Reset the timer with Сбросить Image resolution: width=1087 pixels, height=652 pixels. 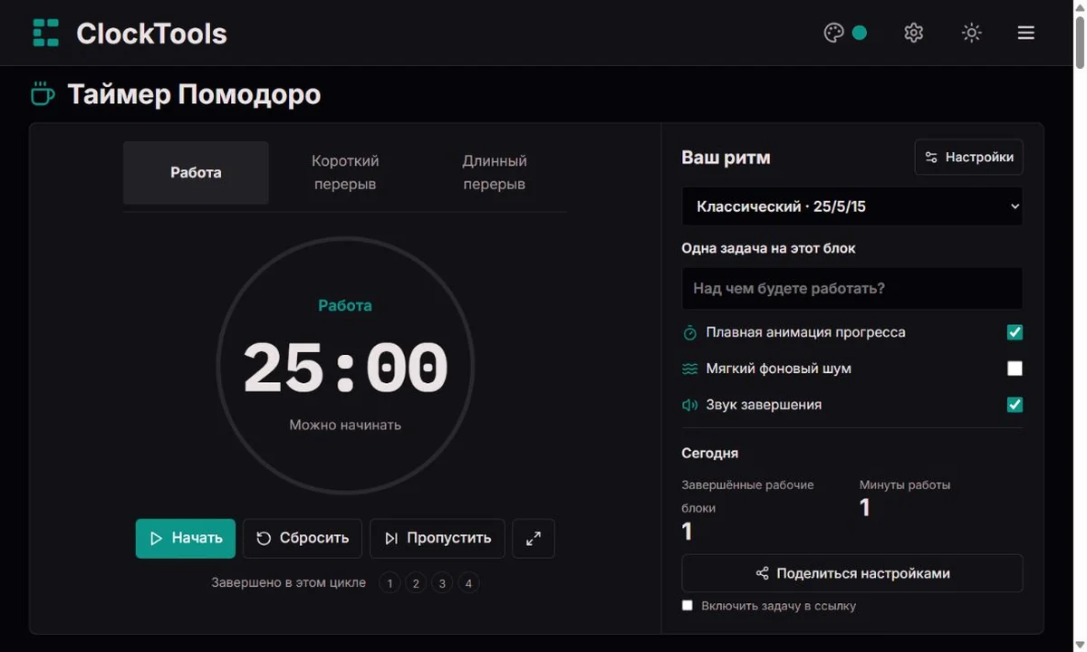click(x=303, y=538)
